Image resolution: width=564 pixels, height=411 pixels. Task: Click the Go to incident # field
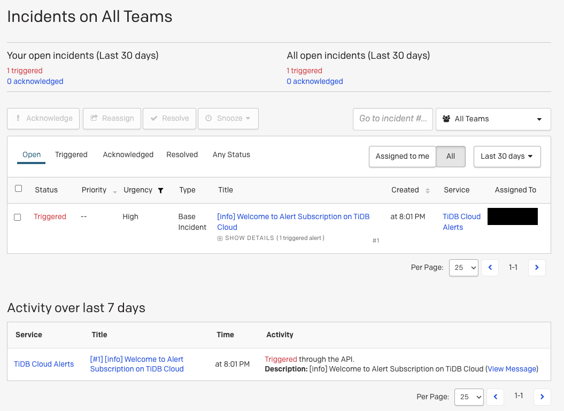point(392,119)
